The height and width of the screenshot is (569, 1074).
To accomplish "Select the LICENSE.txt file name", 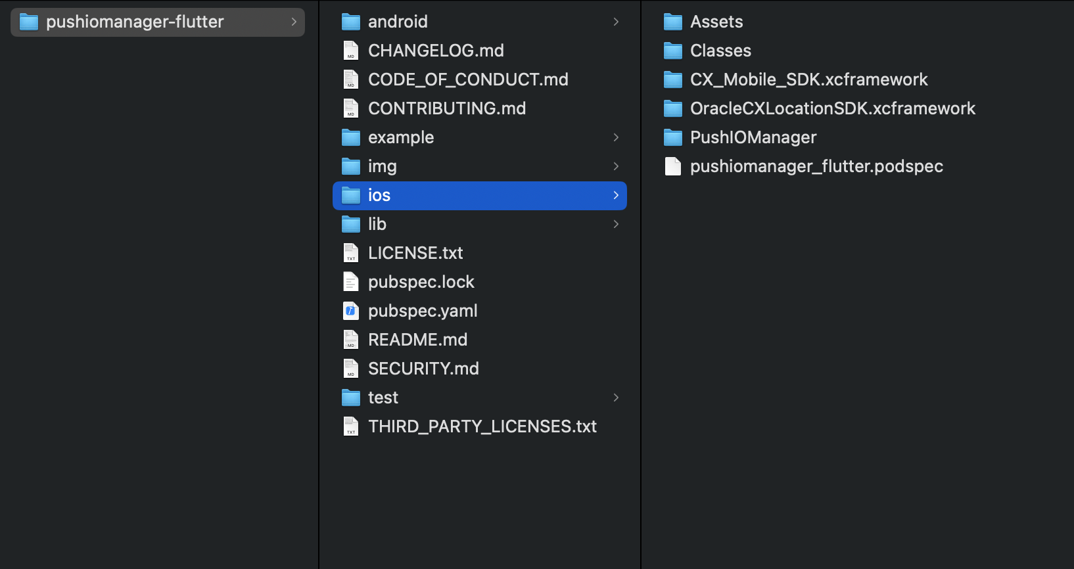I will [x=415, y=253].
